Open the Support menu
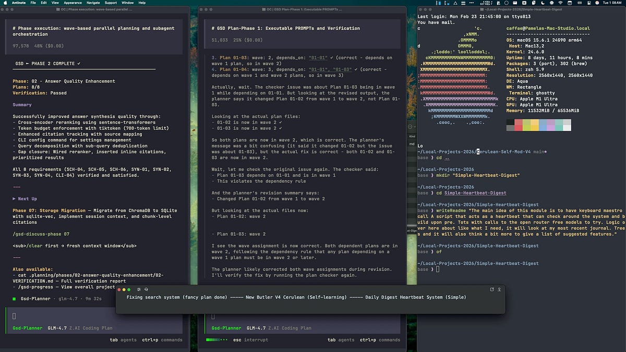Image resolution: width=626 pixels, height=352 pixels. [x=111, y=3]
